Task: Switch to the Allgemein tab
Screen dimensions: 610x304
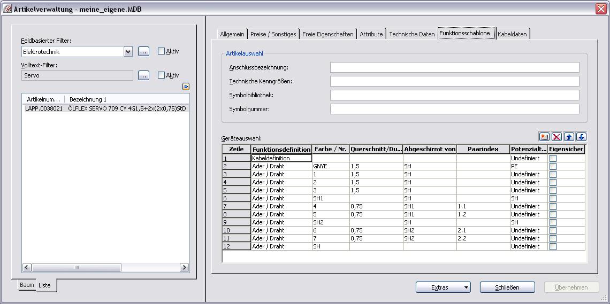Action: point(232,34)
